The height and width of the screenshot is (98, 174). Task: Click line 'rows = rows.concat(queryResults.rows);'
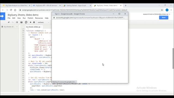click(47, 90)
